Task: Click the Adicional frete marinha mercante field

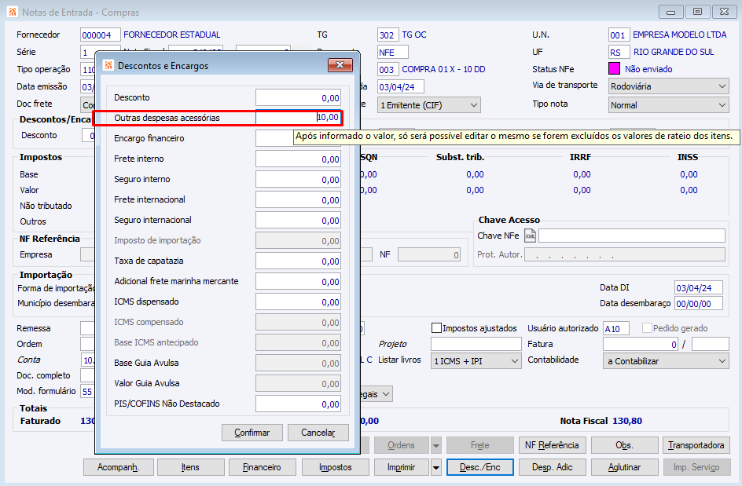Action: (298, 281)
